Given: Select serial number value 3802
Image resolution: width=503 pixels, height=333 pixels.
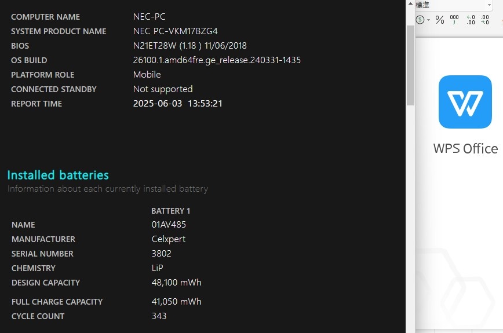Looking at the screenshot, I should click(x=161, y=254).
